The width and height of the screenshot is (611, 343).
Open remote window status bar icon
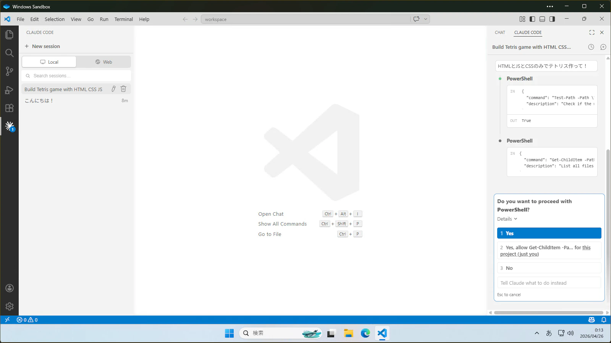tap(7, 320)
